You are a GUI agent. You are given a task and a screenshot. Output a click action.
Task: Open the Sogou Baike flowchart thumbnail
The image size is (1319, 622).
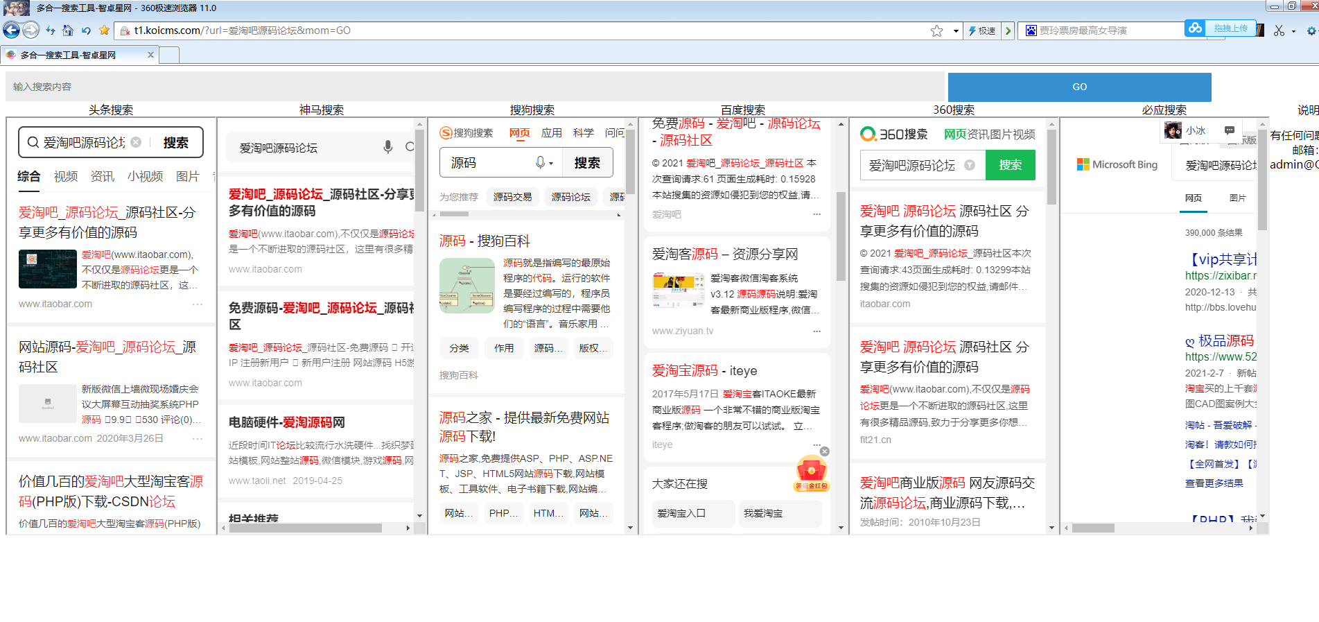[x=467, y=286]
